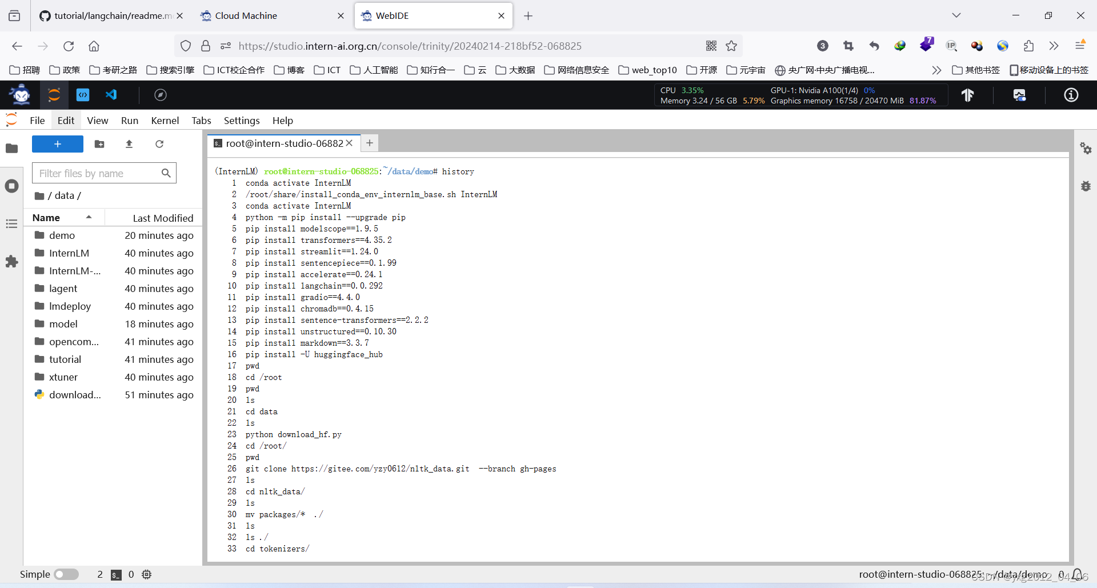Launch VS Code from top bar
The width and height of the screenshot is (1097, 588).
111,95
